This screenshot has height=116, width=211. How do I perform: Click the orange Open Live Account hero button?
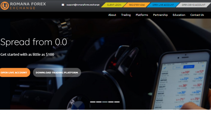coord(15,73)
